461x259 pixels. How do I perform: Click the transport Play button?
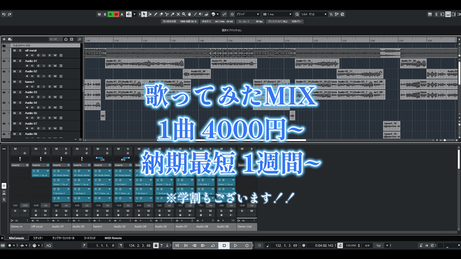235,245
